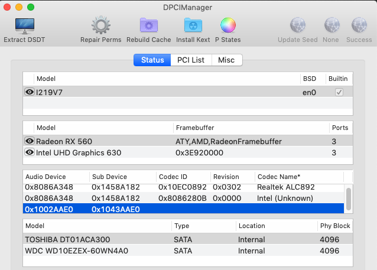Click codec ID 0x10EC0892
Screen dimensions: 377x270
click(x=183, y=187)
